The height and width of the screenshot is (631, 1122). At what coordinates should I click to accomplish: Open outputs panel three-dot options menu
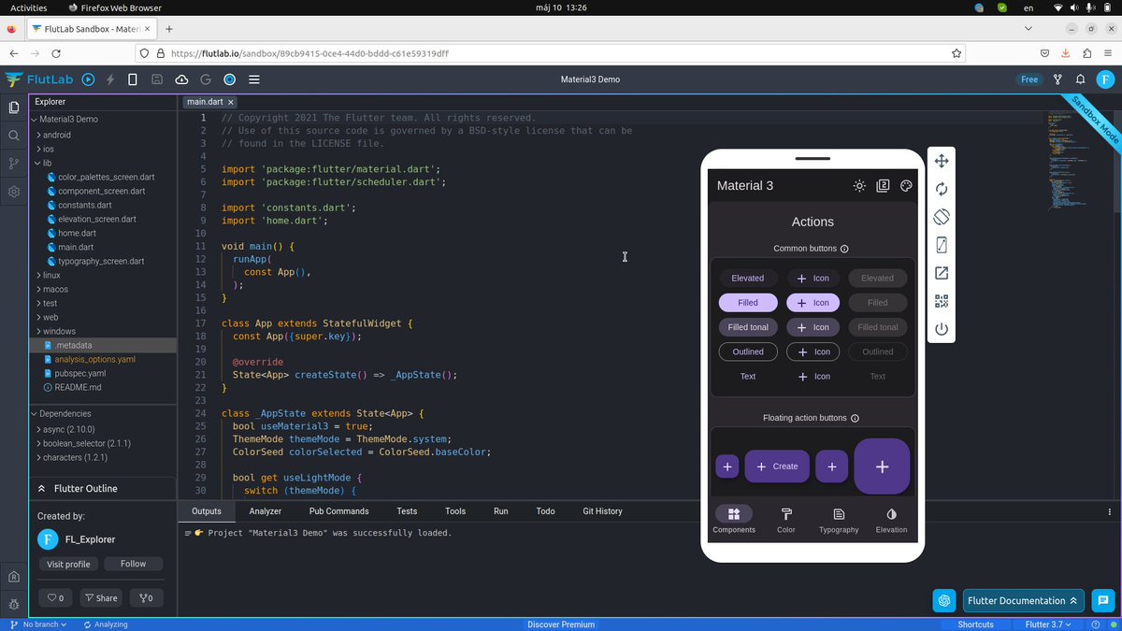point(1110,511)
